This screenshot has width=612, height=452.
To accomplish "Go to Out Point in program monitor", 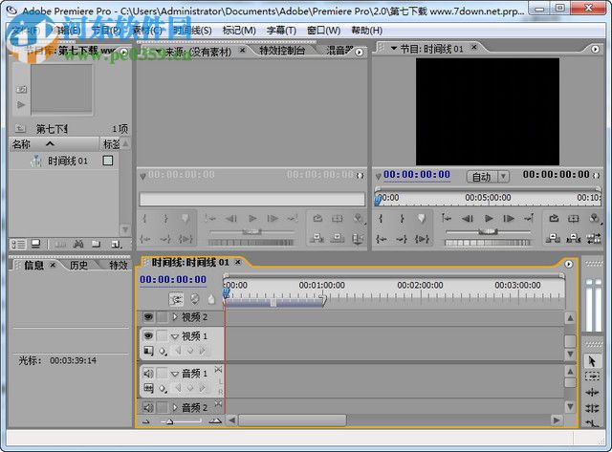I will click(x=402, y=239).
